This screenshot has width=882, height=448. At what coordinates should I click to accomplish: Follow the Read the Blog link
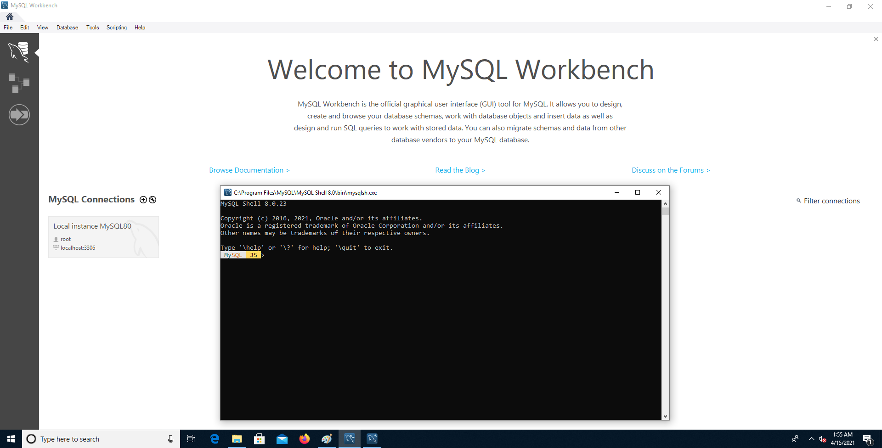click(460, 170)
